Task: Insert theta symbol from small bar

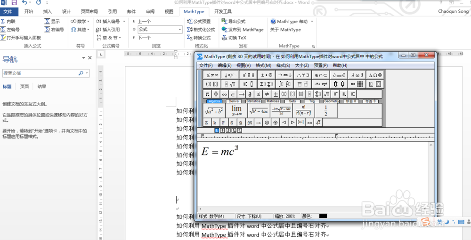Action: pos(216,94)
